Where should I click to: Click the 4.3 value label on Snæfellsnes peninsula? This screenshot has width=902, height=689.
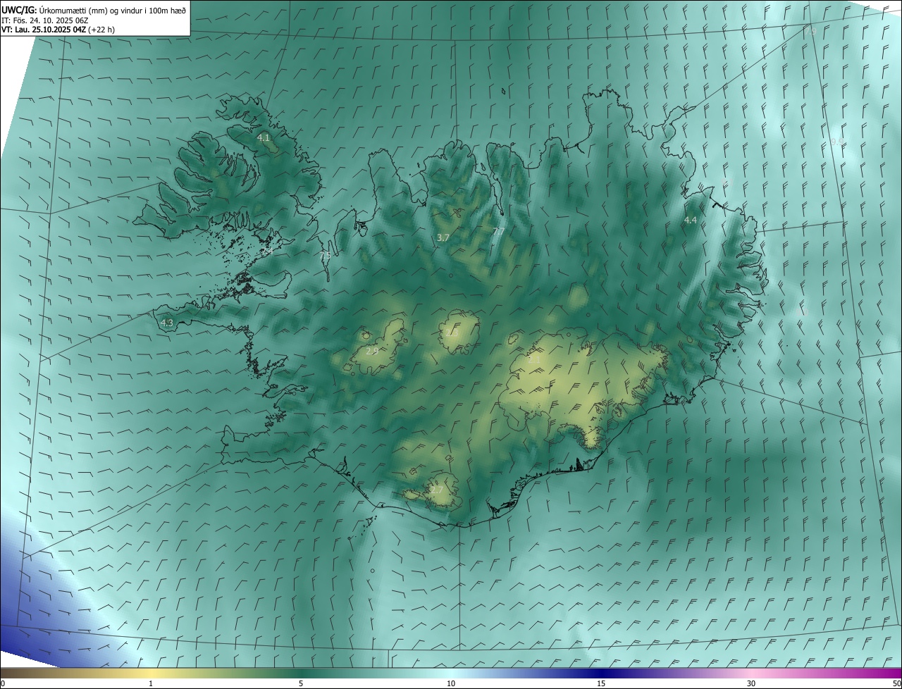167,323
